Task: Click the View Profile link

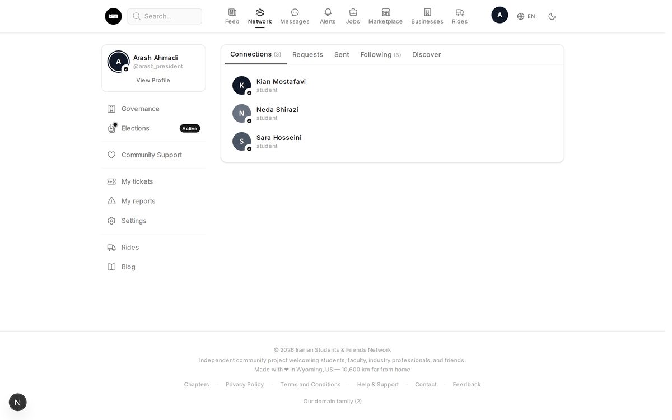Action: pyautogui.click(x=153, y=80)
